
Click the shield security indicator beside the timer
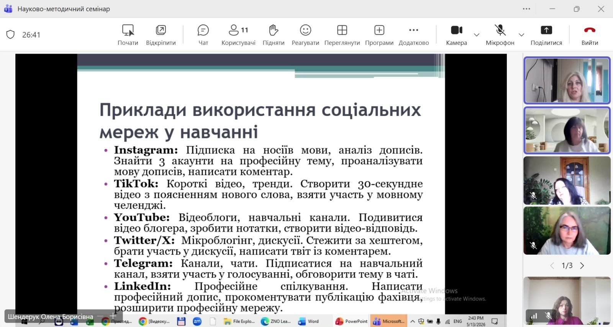pyautogui.click(x=10, y=35)
